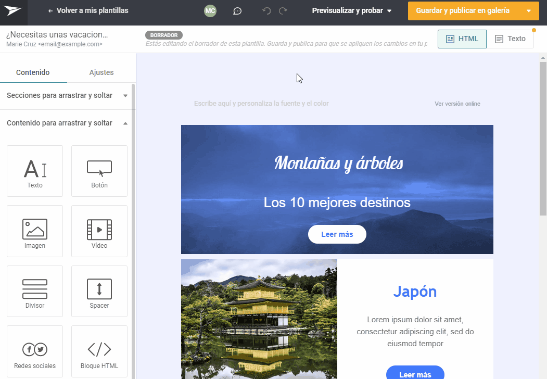
Task: Click the draft notice Estás editando el borrador
Action: tap(286, 44)
